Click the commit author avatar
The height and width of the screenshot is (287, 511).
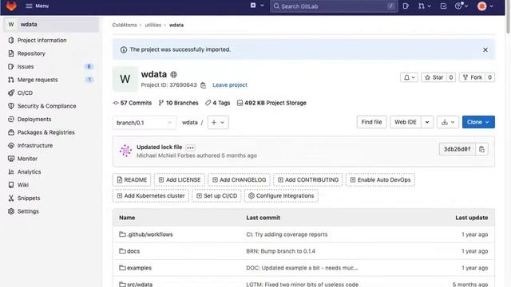coord(125,151)
